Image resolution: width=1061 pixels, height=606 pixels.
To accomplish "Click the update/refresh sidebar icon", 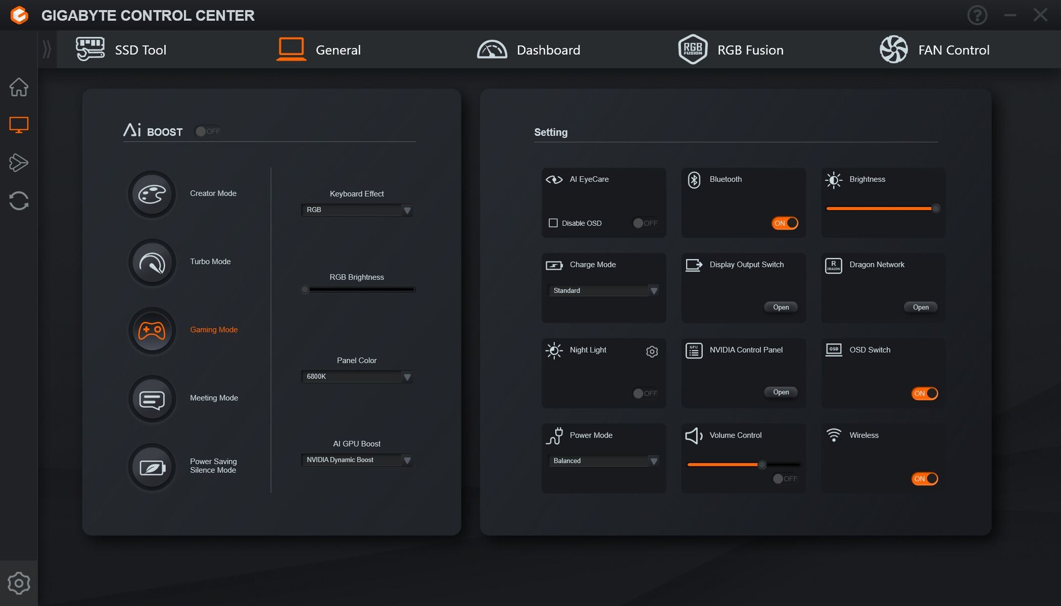I will click(19, 201).
